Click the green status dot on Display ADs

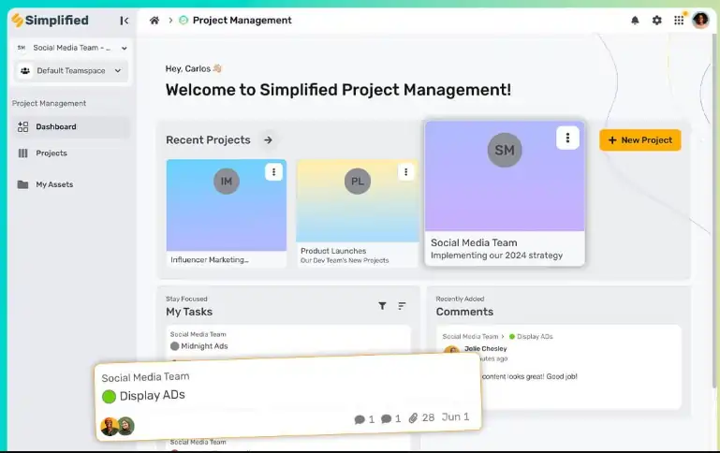click(x=109, y=397)
